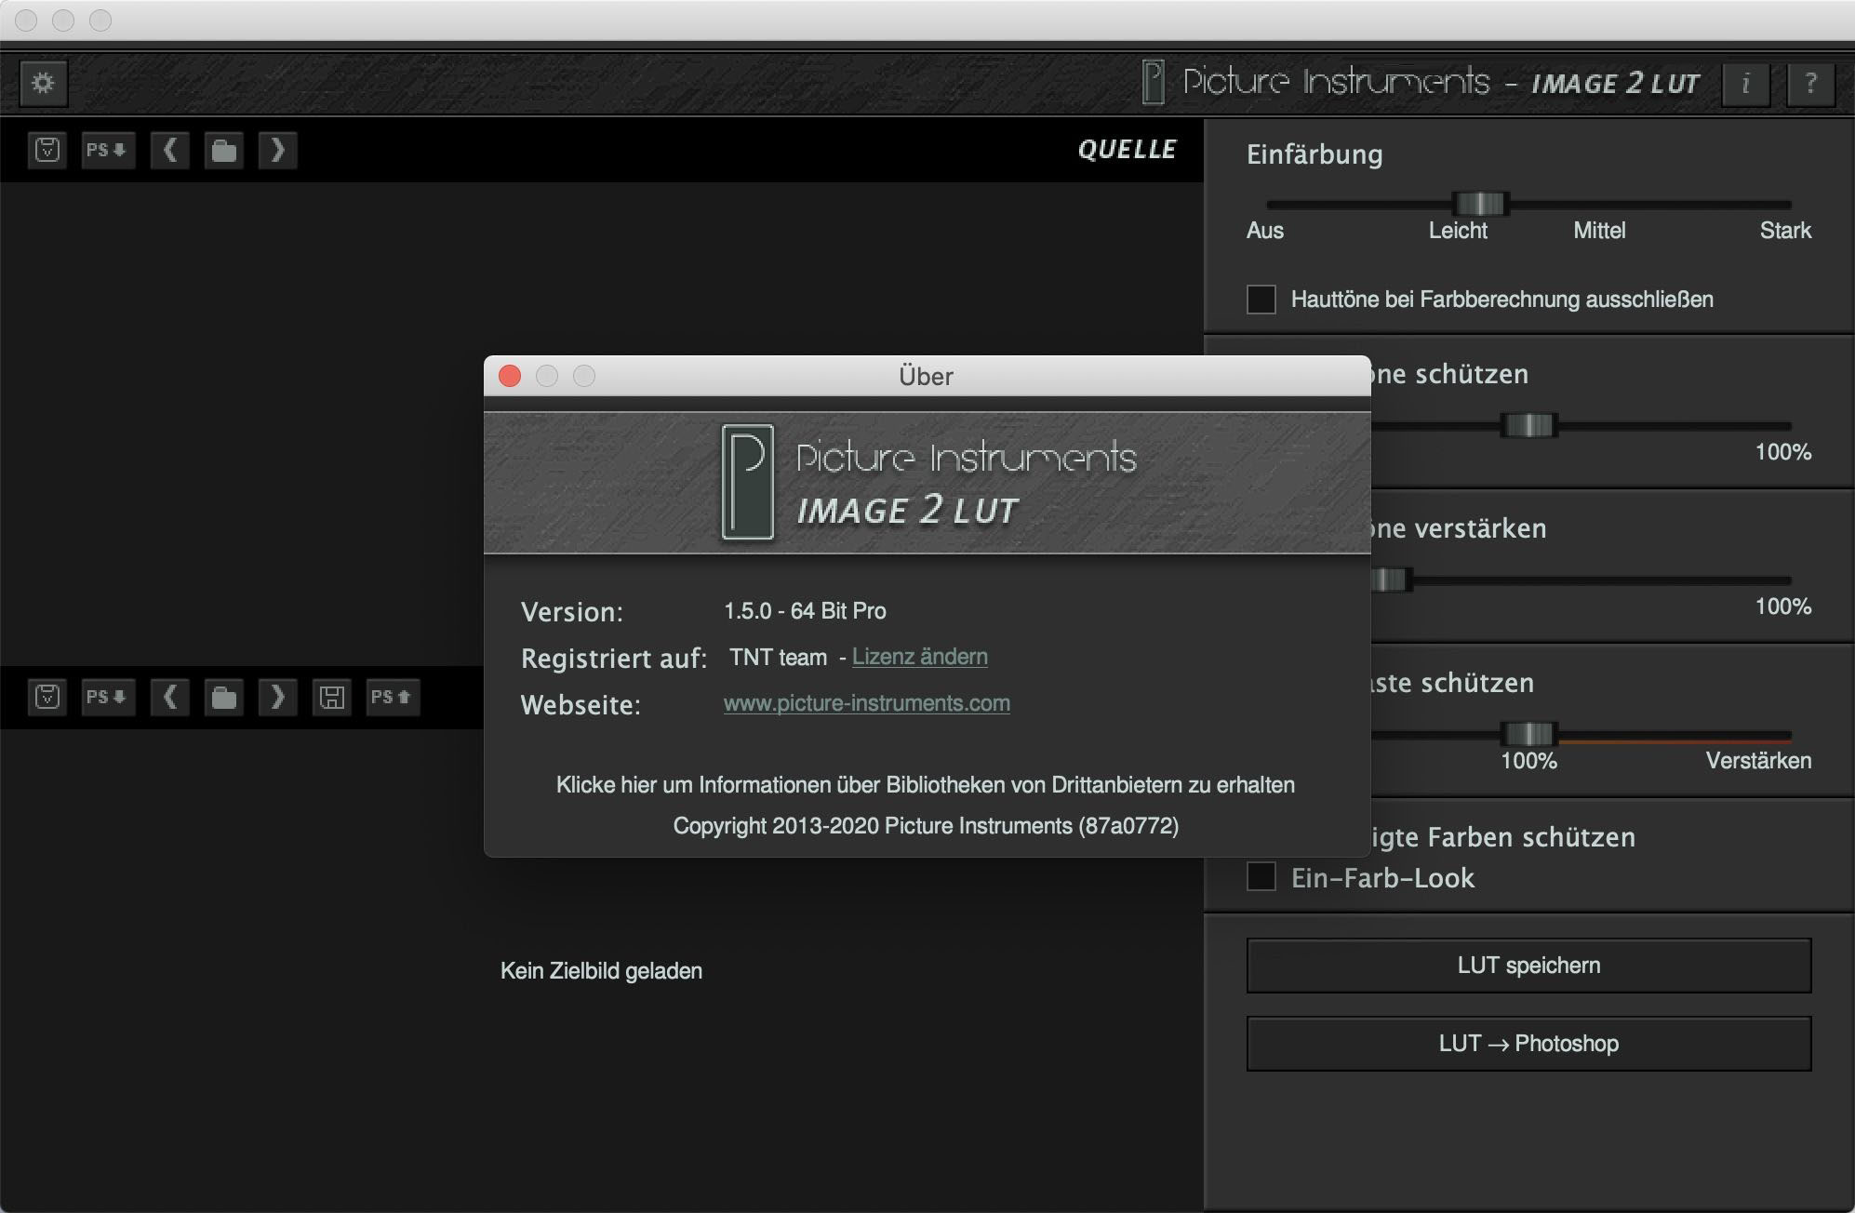Viewport: 1855px width, 1213px height.
Task: Visit www.picture-instruments.com link
Action: point(866,703)
